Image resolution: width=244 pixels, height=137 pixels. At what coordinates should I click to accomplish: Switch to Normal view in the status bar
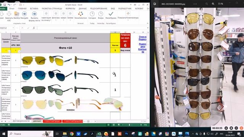pyautogui.click(x=108, y=125)
